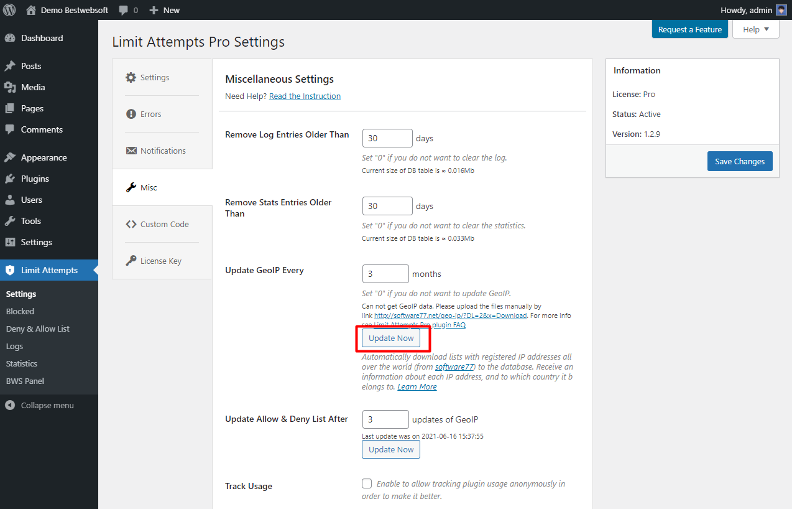
Task: Click the Misc wrench icon
Action: [131, 187]
